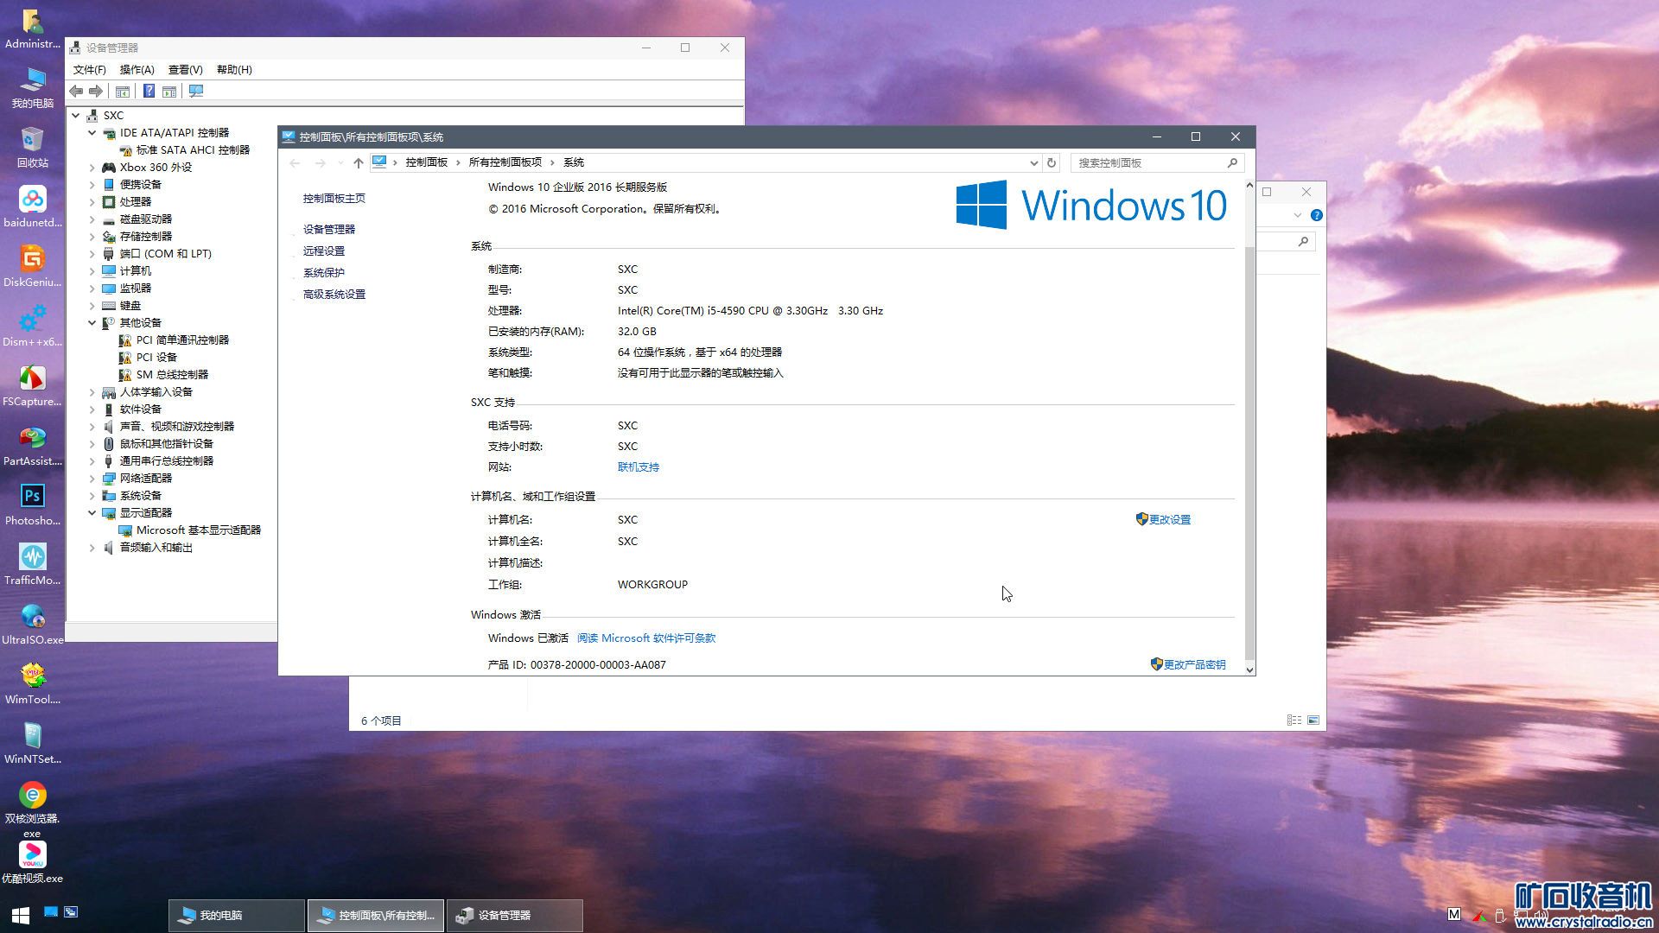The height and width of the screenshot is (933, 1659).
Task: Click 阅读 Microsoft 软件许可条款 link
Action: tap(646, 638)
